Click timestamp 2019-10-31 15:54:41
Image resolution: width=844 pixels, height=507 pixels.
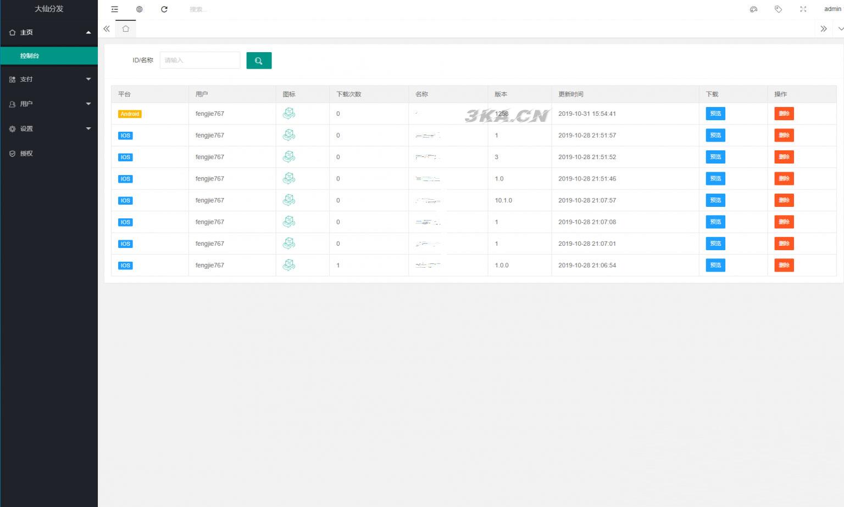[x=587, y=114]
